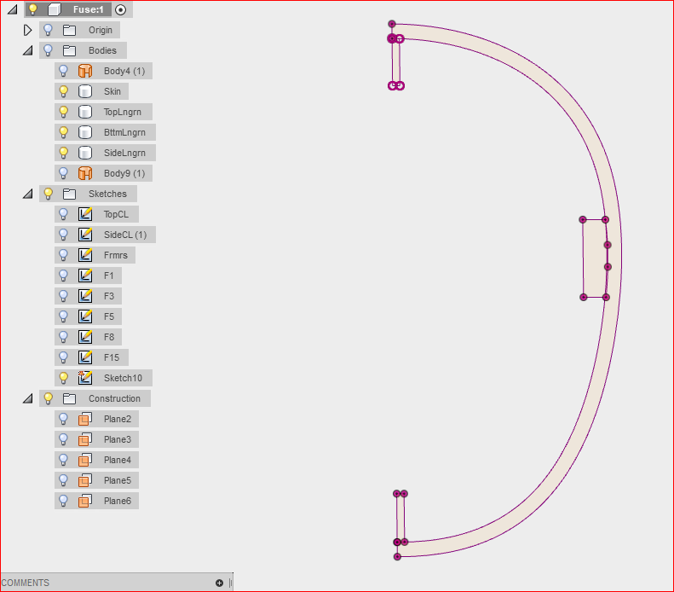Collapse the Bodies folder

28,50
